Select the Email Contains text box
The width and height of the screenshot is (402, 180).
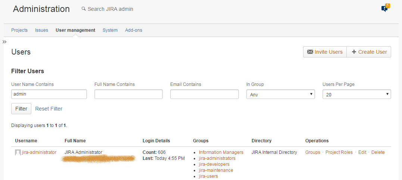click(x=204, y=94)
